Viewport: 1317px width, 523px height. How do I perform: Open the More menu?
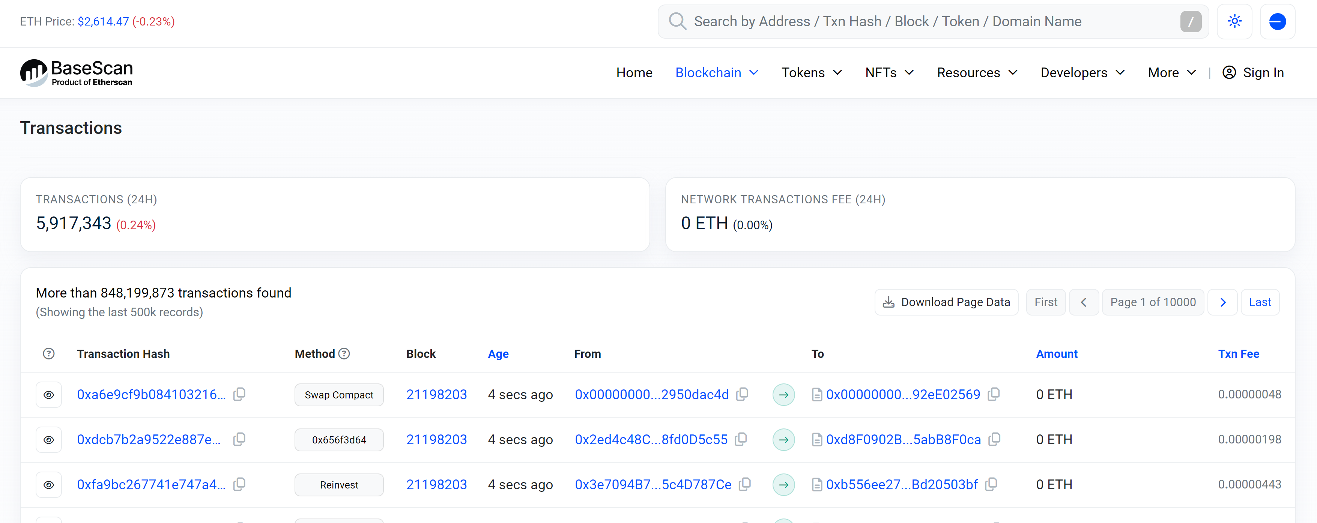(x=1171, y=72)
